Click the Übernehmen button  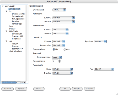click(89, 89)
